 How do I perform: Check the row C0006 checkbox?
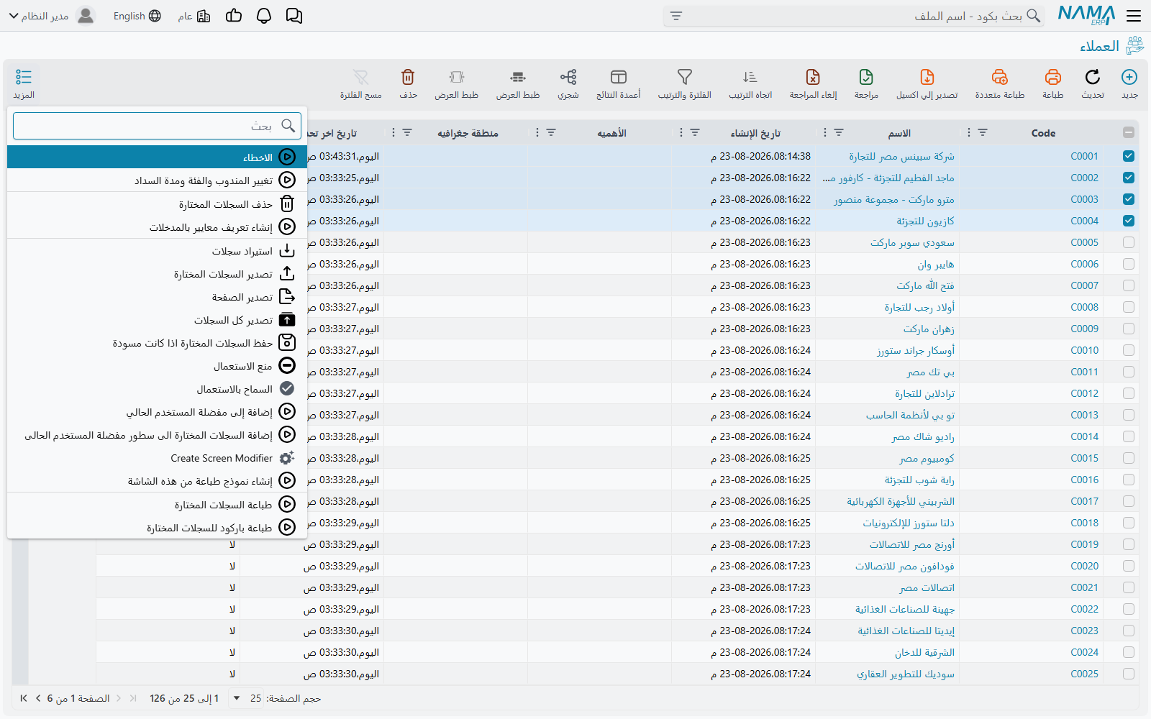pos(1129,264)
